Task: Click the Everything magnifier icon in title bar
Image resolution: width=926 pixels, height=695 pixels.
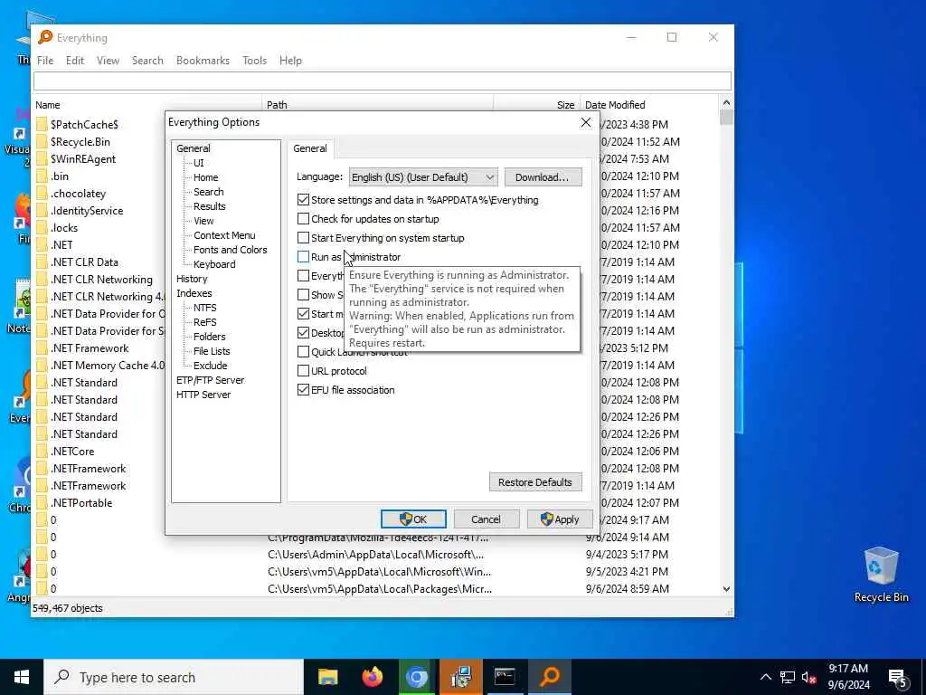Action: click(x=45, y=37)
